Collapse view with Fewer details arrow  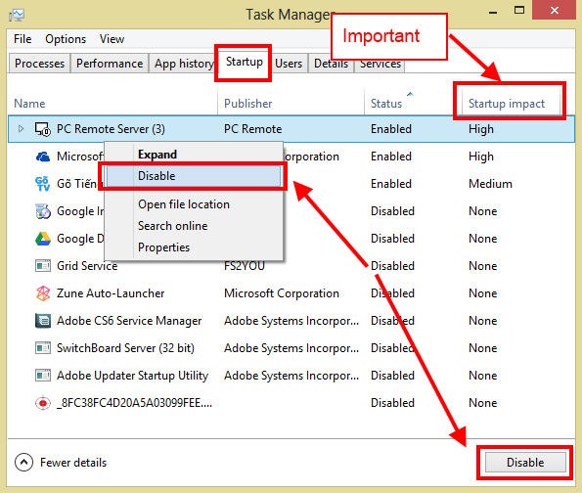point(23,463)
